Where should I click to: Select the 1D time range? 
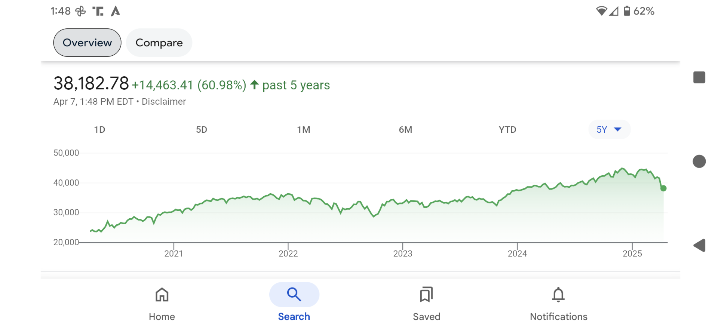coord(99,130)
